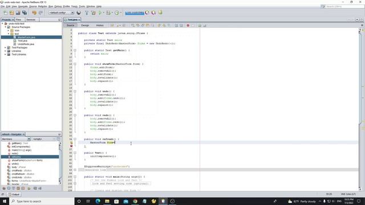Expand the Libraries node

point(6,51)
